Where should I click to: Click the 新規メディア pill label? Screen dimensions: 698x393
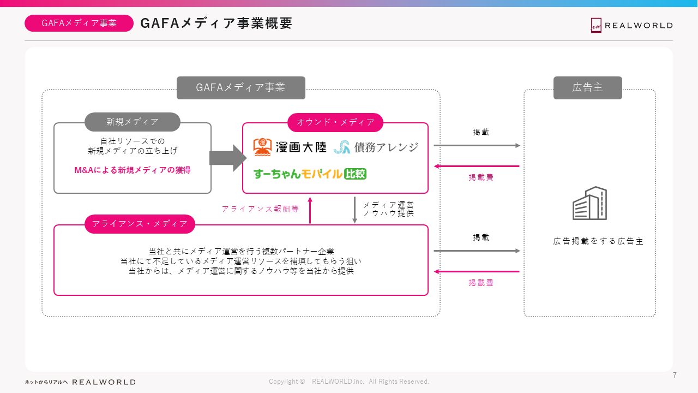click(133, 122)
